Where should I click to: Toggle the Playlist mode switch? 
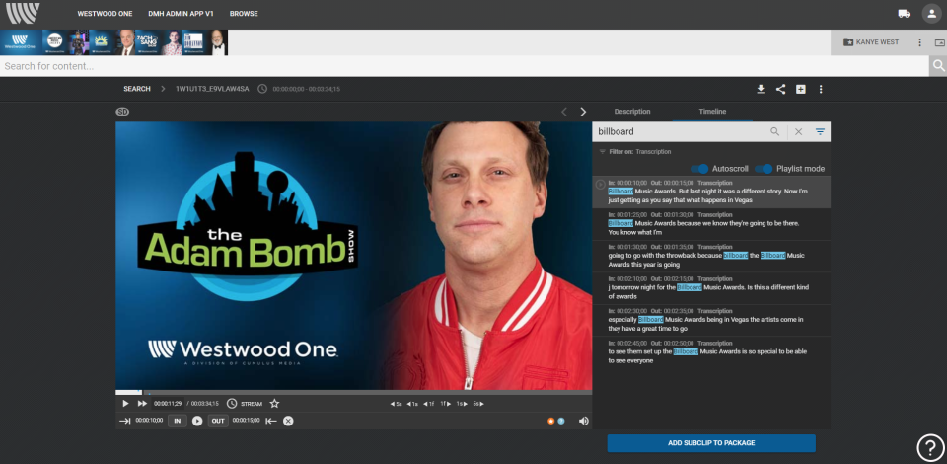[x=764, y=169]
